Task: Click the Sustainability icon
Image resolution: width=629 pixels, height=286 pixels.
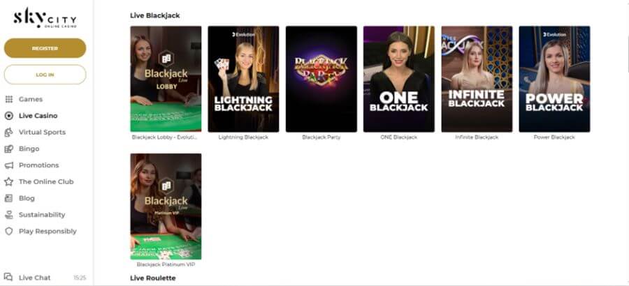Action: (9, 215)
